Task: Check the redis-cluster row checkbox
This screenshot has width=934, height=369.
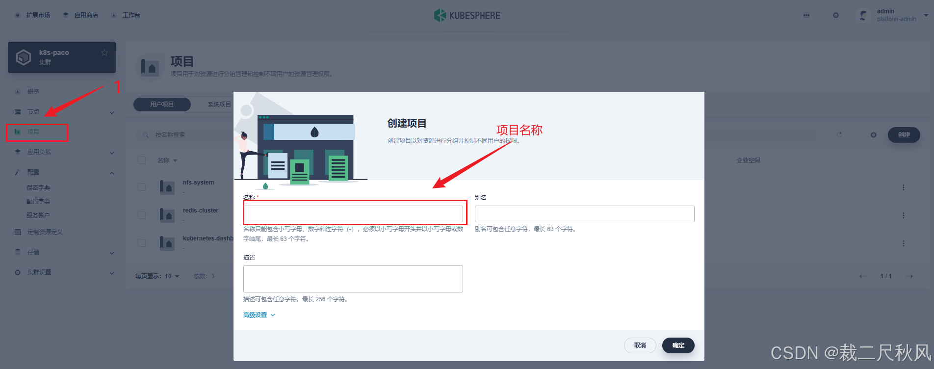Action: pos(142,215)
